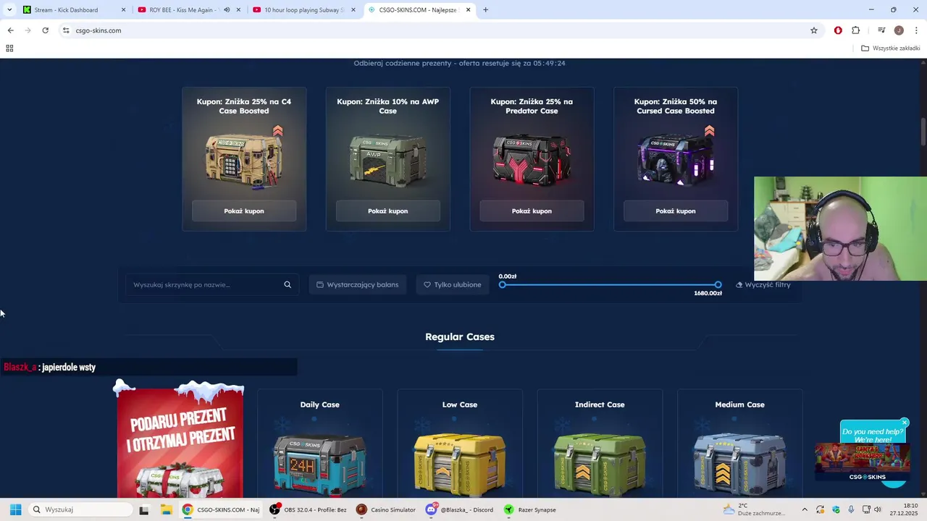Open the red Opera-style extension icon

pos(838,30)
